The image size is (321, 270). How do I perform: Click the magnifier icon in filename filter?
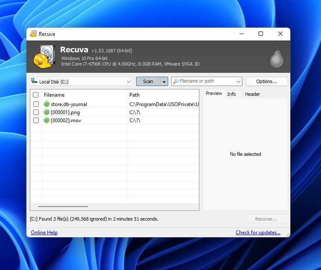click(176, 81)
